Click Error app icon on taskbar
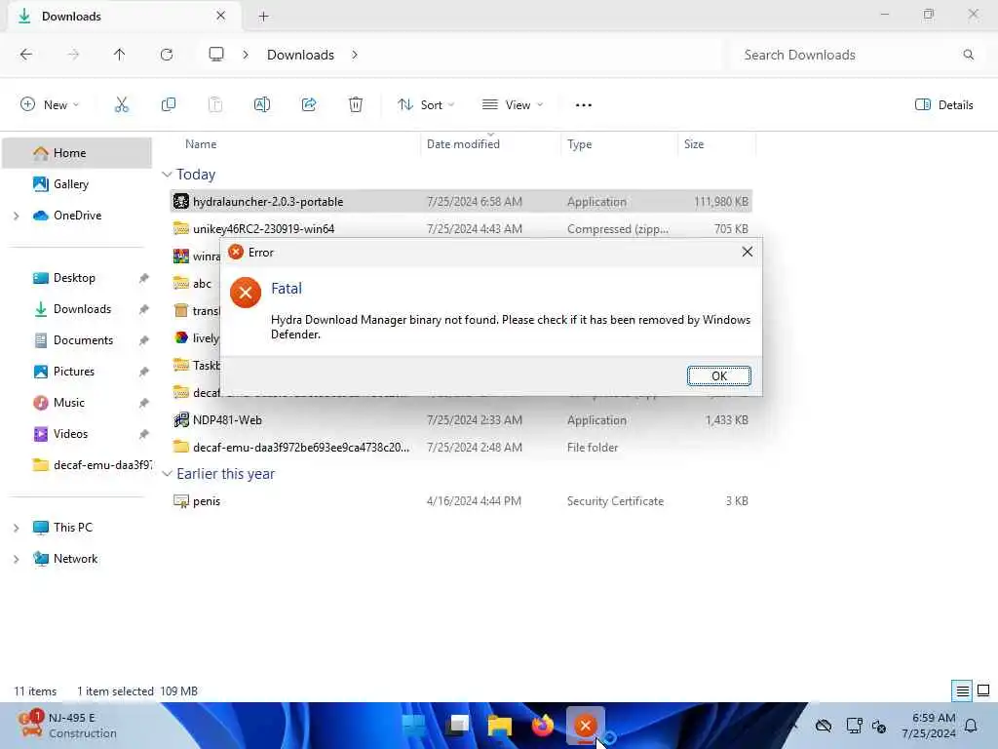This screenshot has width=998, height=749. (586, 725)
